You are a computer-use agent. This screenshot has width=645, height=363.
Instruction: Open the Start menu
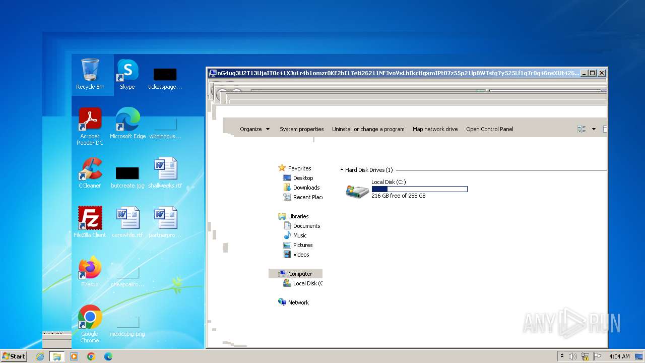[x=14, y=356]
